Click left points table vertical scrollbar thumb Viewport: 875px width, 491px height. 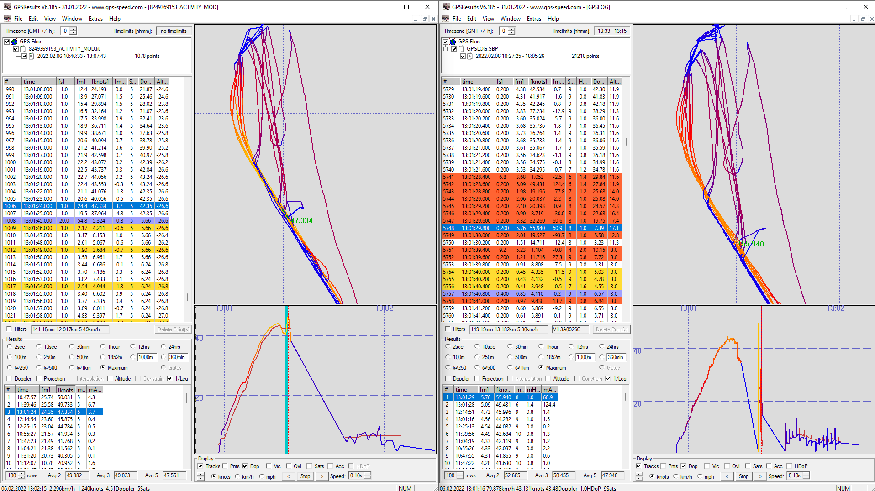pos(188,297)
